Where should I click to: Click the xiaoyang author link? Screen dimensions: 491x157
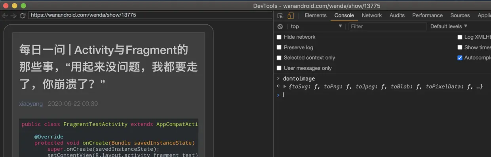31,104
